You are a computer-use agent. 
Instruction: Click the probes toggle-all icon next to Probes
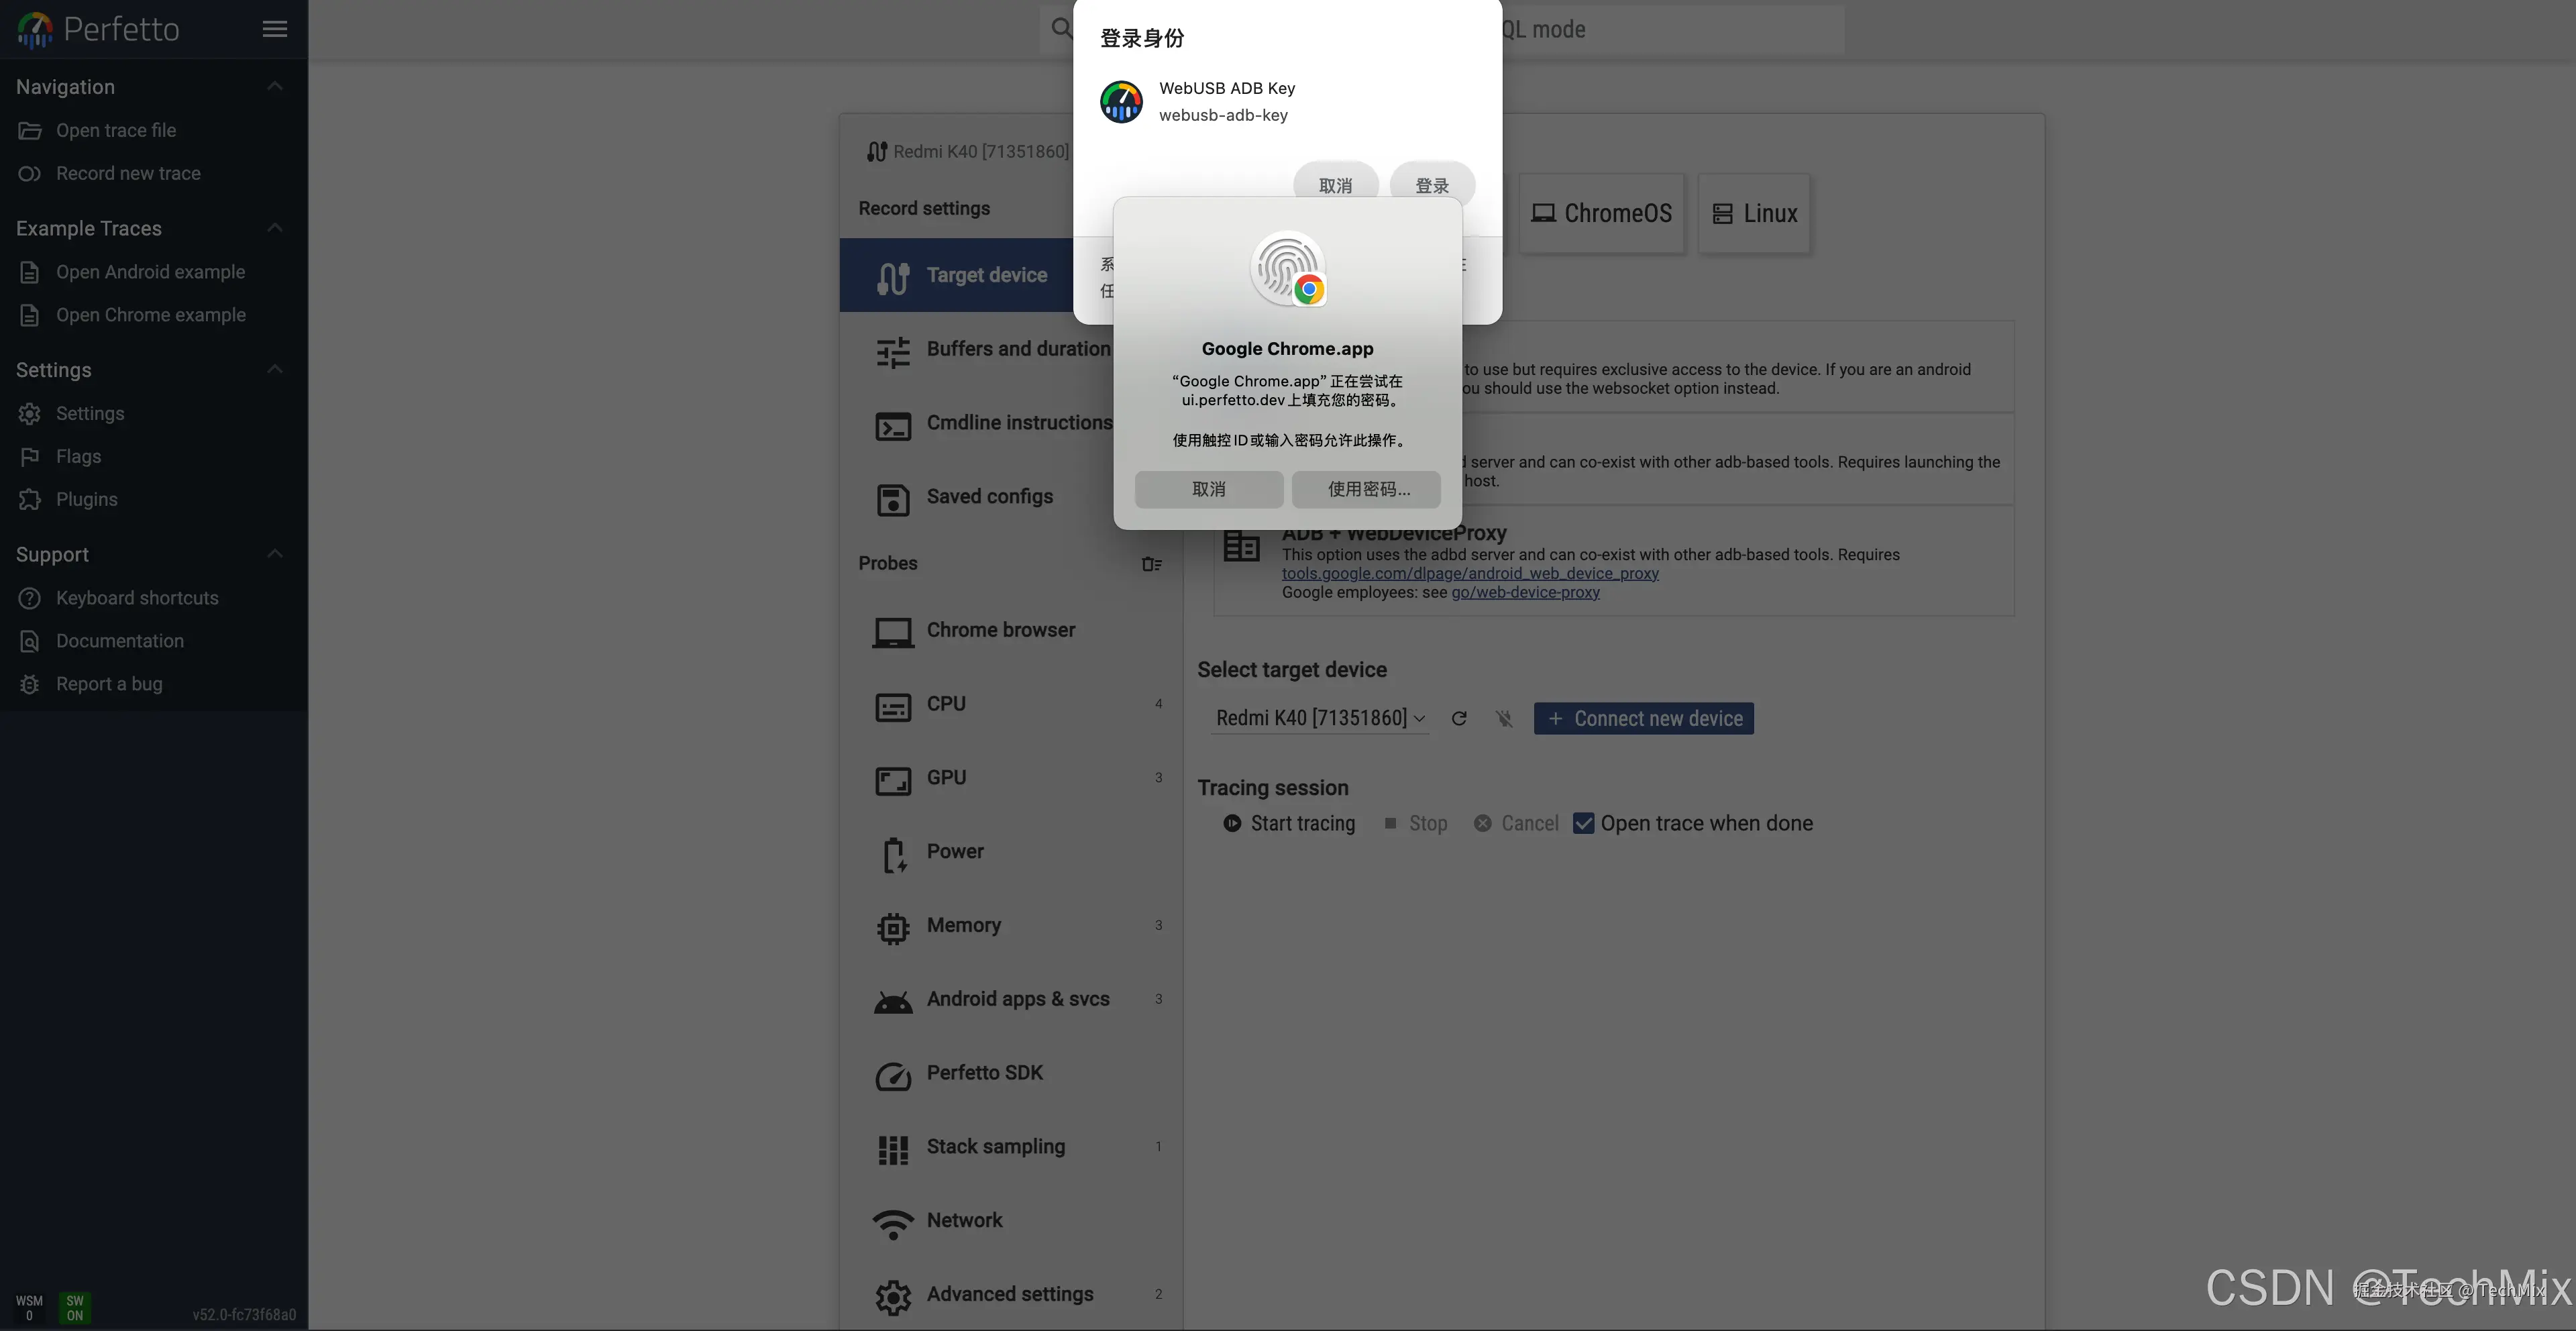pos(1151,564)
